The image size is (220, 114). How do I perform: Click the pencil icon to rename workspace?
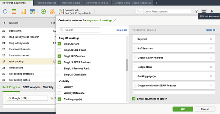click(x=115, y=20)
